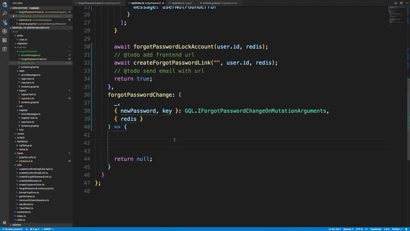Open createTypeormConn.ts file

[x=31, y=185]
